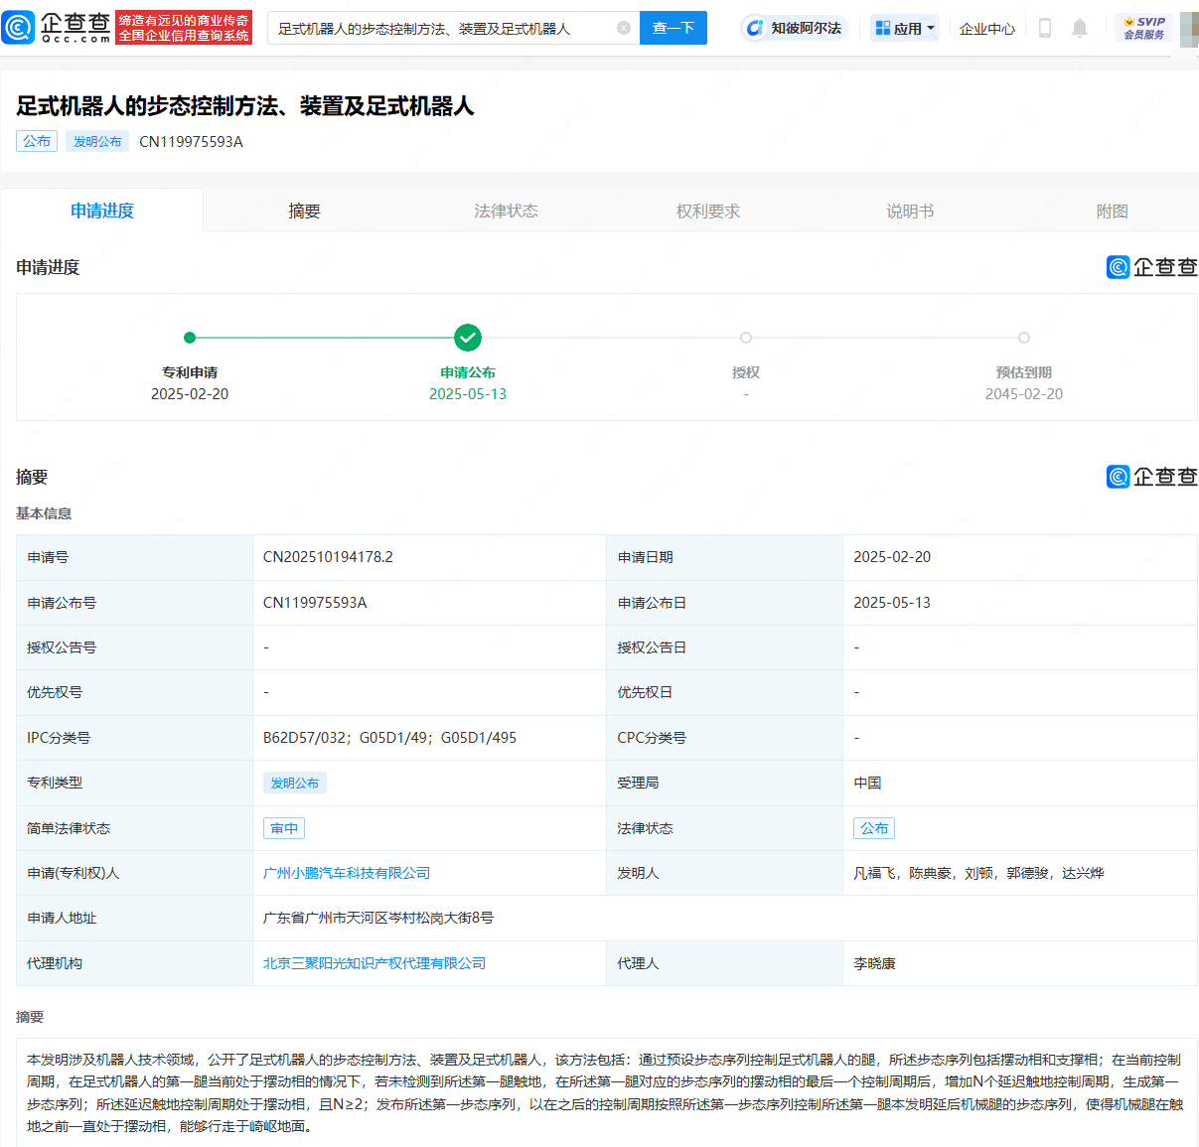
Task: Expand the 应用 dropdown menu
Action: click(905, 28)
